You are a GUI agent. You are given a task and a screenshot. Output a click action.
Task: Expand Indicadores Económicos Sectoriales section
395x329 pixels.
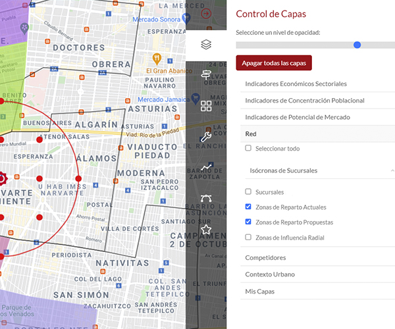click(318, 84)
